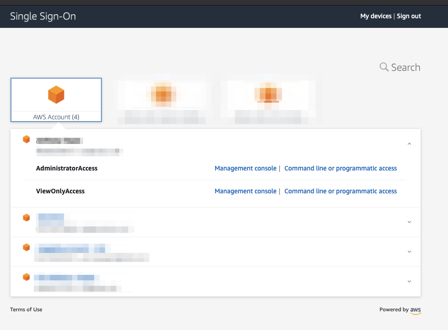Expand the fourth account row chevron
The height and width of the screenshot is (330, 448).
tap(409, 282)
